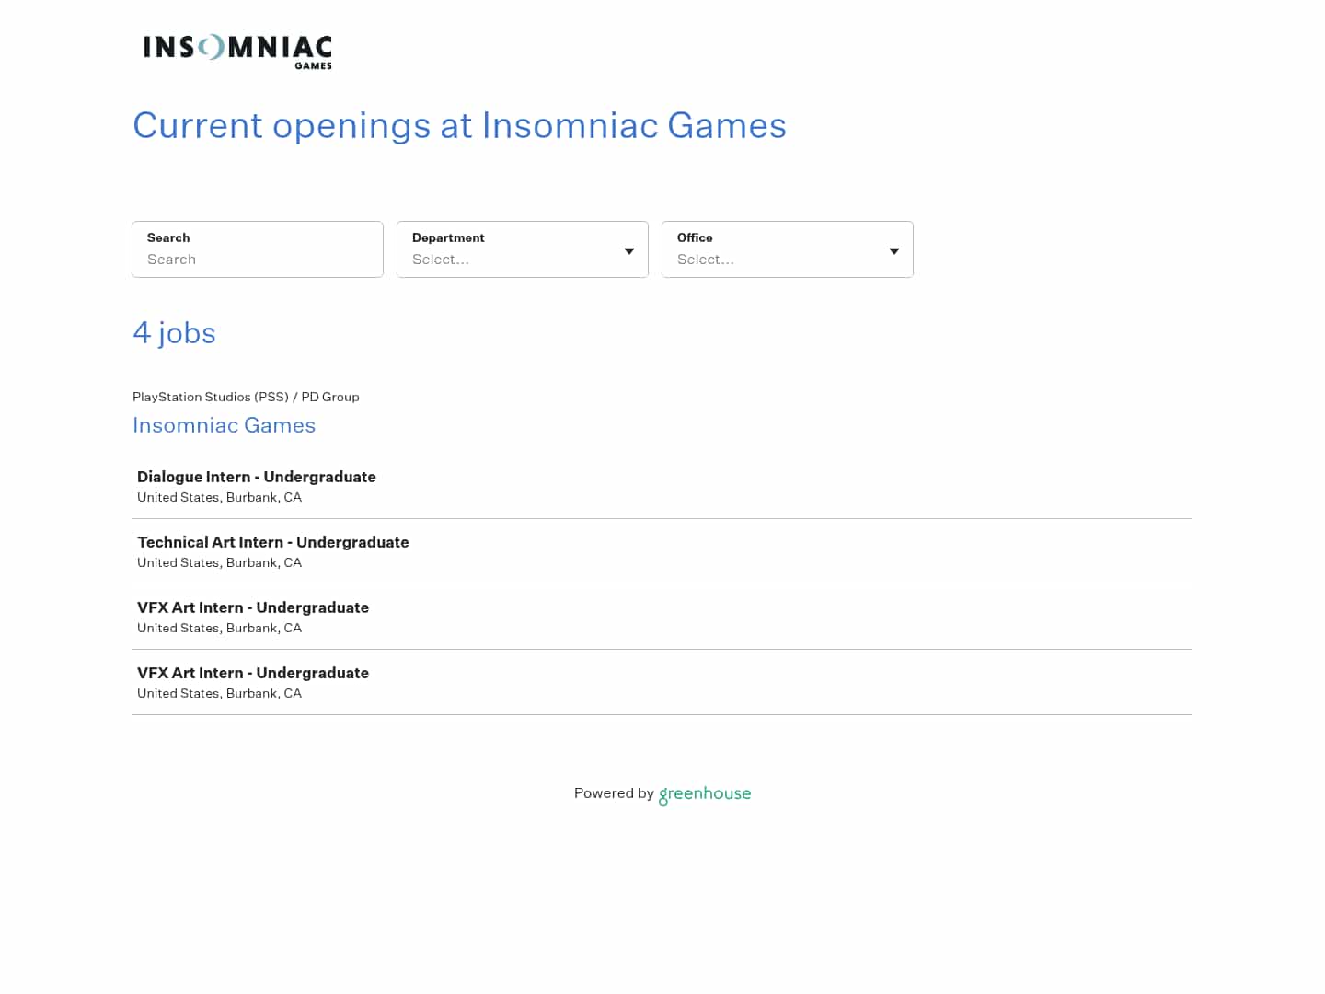Click the greenhouse logo
The image size is (1325, 994).
pos(704,793)
